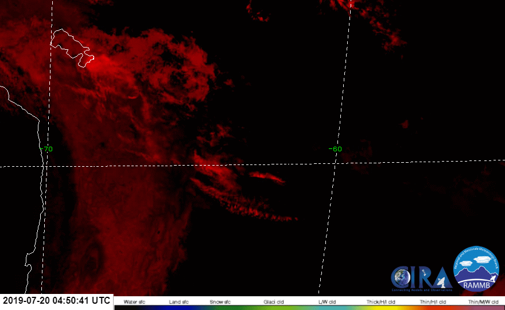Viewport: 505px width, 310px height.
Task: Click the satellite dish in the CIRA logo
Action: 441,281
